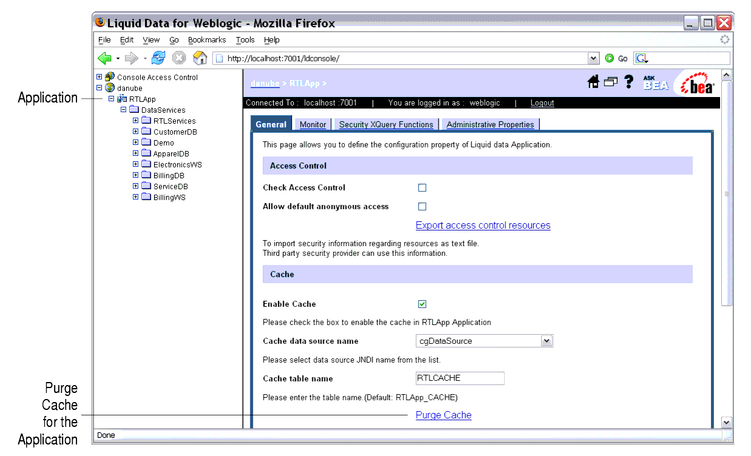Click the console Home house icon
The height and width of the screenshot is (456, 751).
(x=594, y=82)
